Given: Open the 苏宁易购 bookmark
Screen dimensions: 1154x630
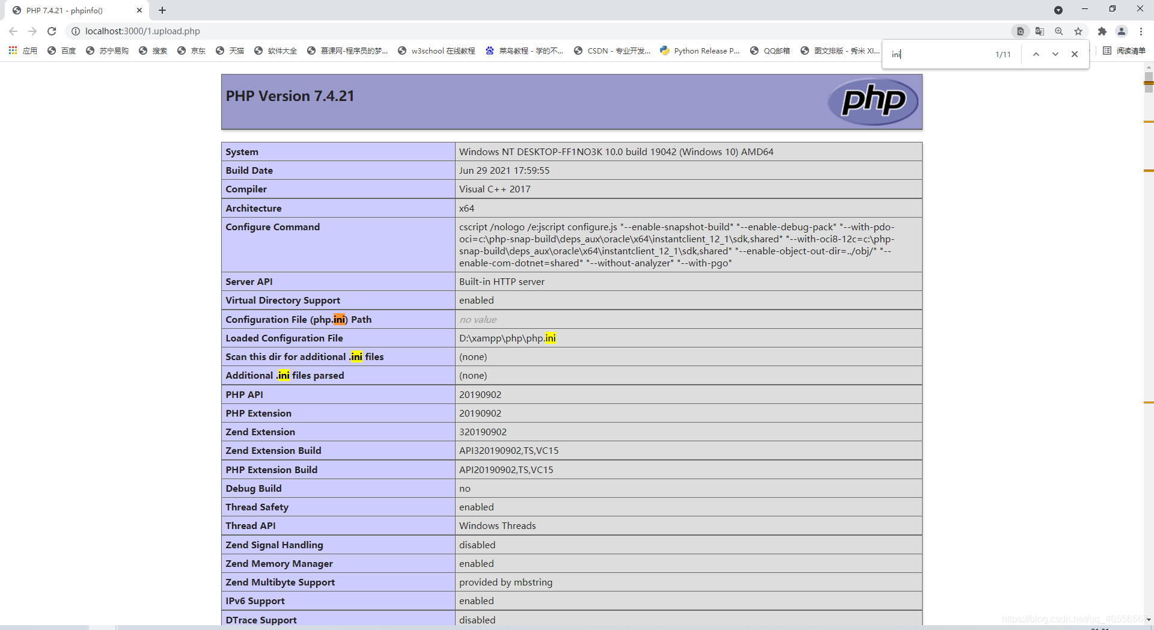Looking at the screenshot, I should 107,50.
